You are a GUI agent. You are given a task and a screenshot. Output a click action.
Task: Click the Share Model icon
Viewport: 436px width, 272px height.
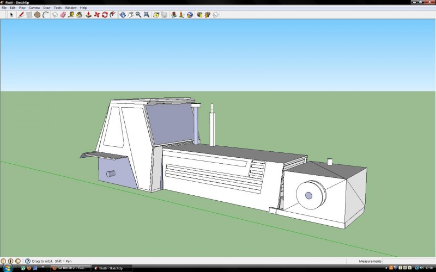click(x=208, y=15)
